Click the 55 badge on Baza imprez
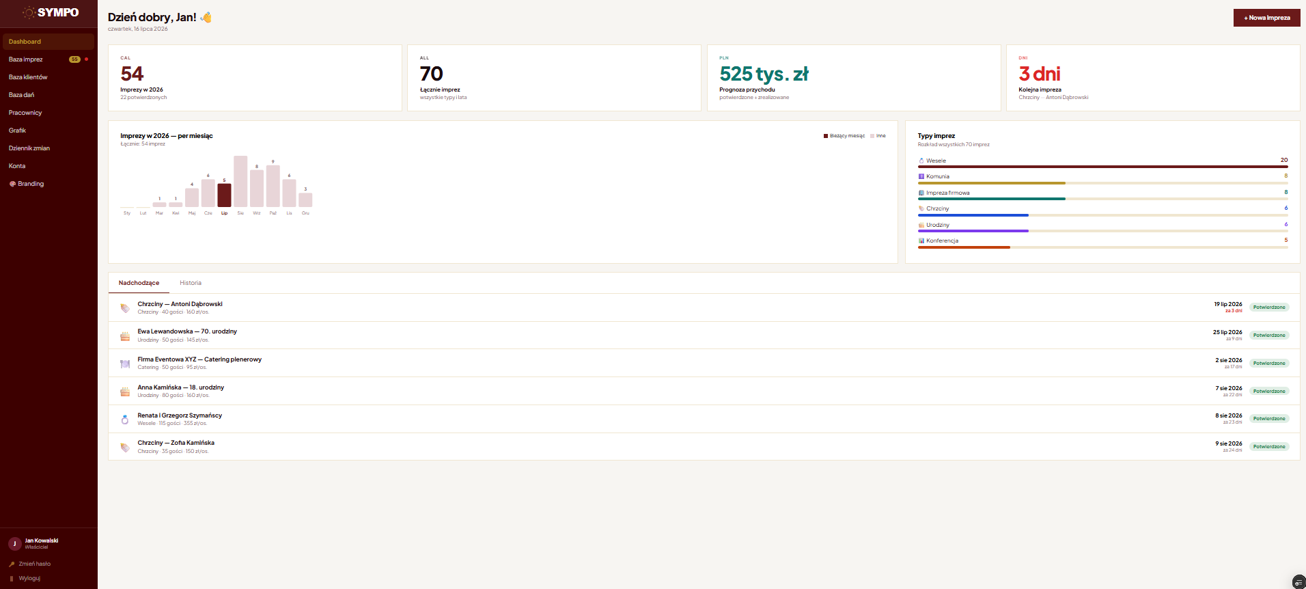1306x589 pixels. tap(74, 59)
